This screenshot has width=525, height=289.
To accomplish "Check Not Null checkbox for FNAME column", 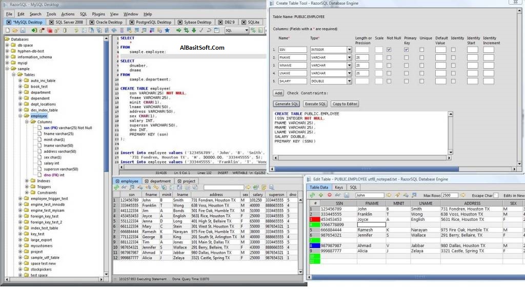I will click(389, 57).
